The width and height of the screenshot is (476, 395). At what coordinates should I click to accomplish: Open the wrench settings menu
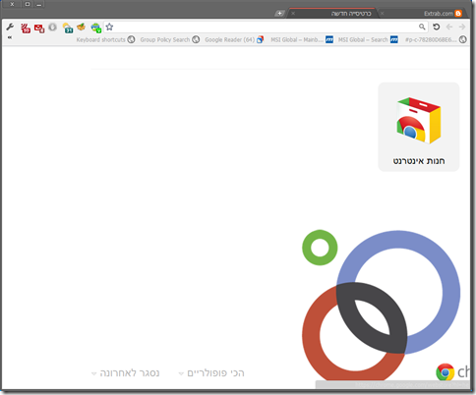click(10, 28)
